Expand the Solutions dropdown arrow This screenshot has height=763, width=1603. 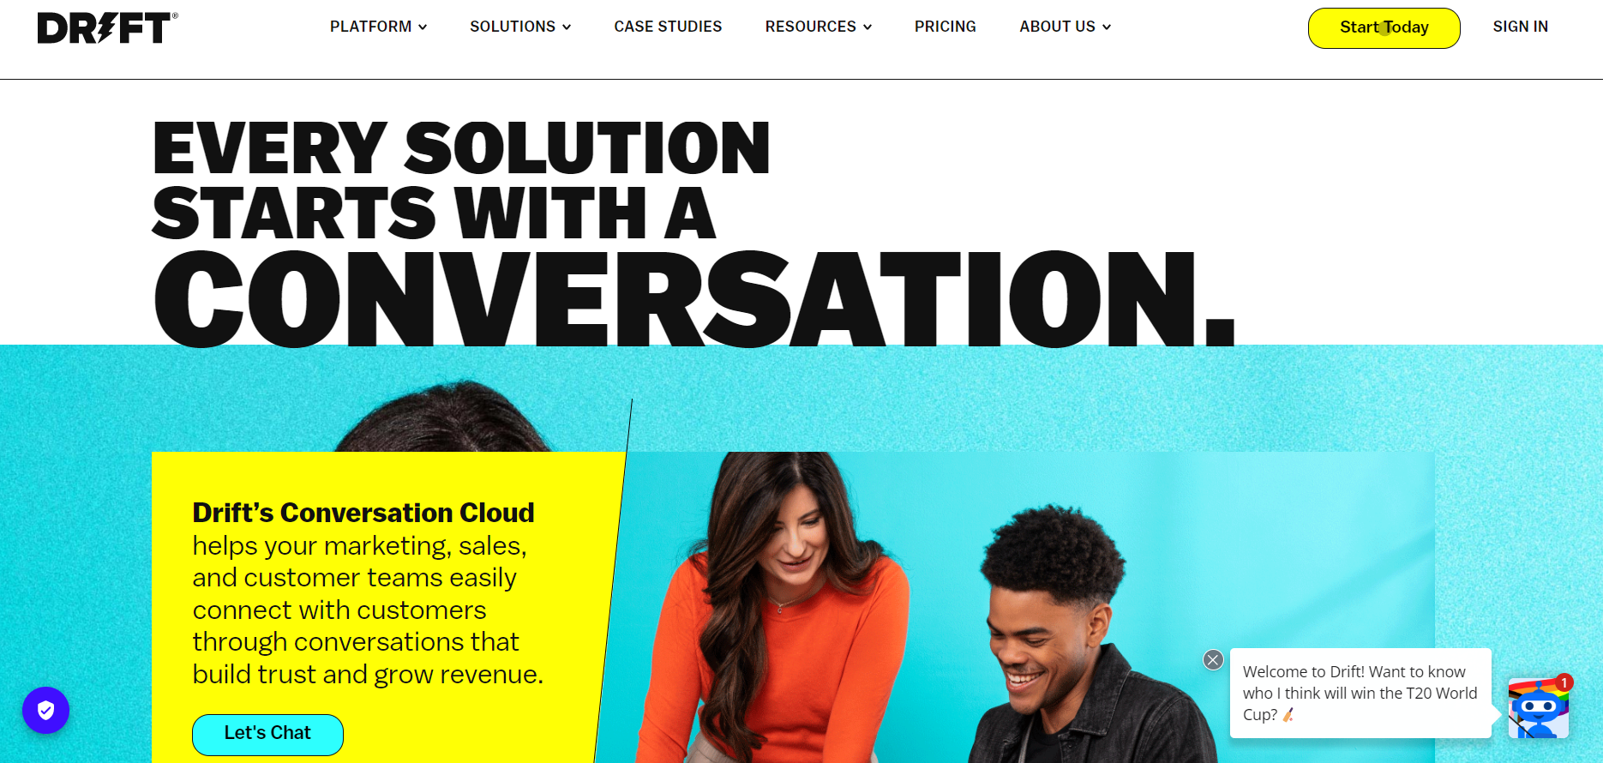pos(567,27)
